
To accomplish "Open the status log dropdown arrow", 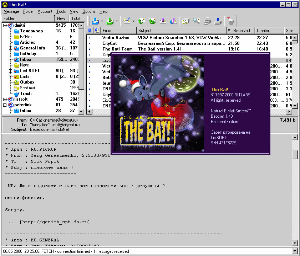I will tap(295, 251).
